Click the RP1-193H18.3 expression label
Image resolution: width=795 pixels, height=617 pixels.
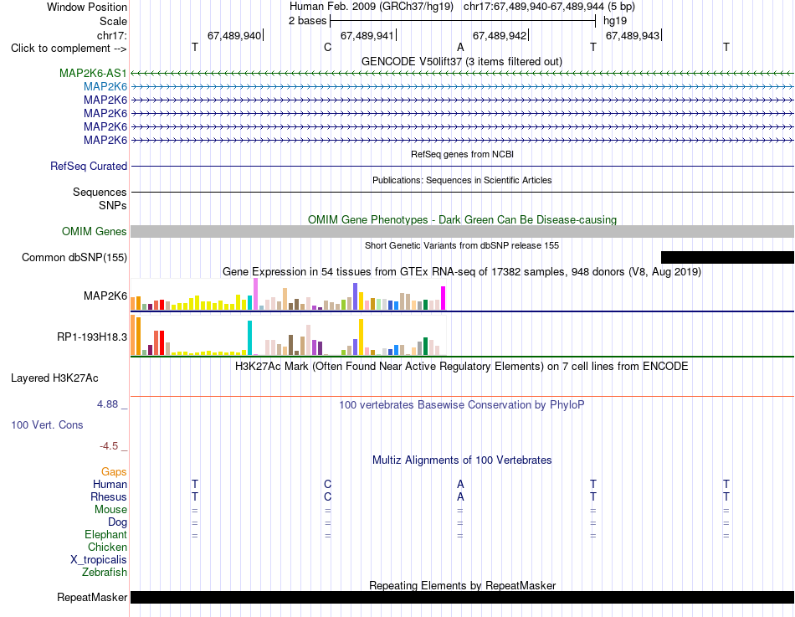(92, 337)
